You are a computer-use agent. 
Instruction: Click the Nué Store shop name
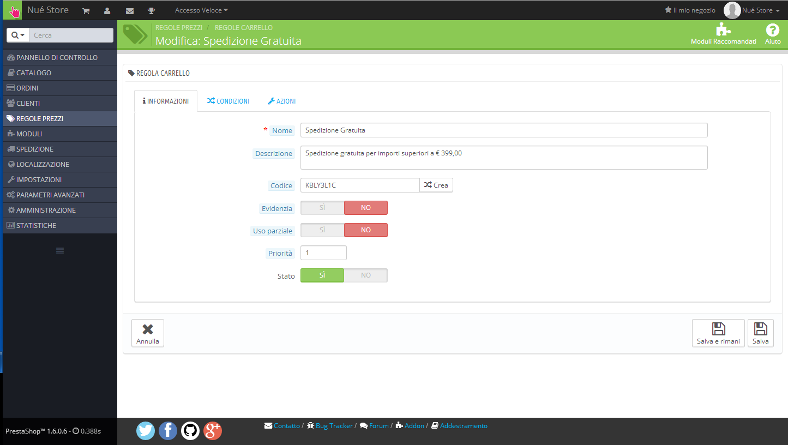coord(48,10)
